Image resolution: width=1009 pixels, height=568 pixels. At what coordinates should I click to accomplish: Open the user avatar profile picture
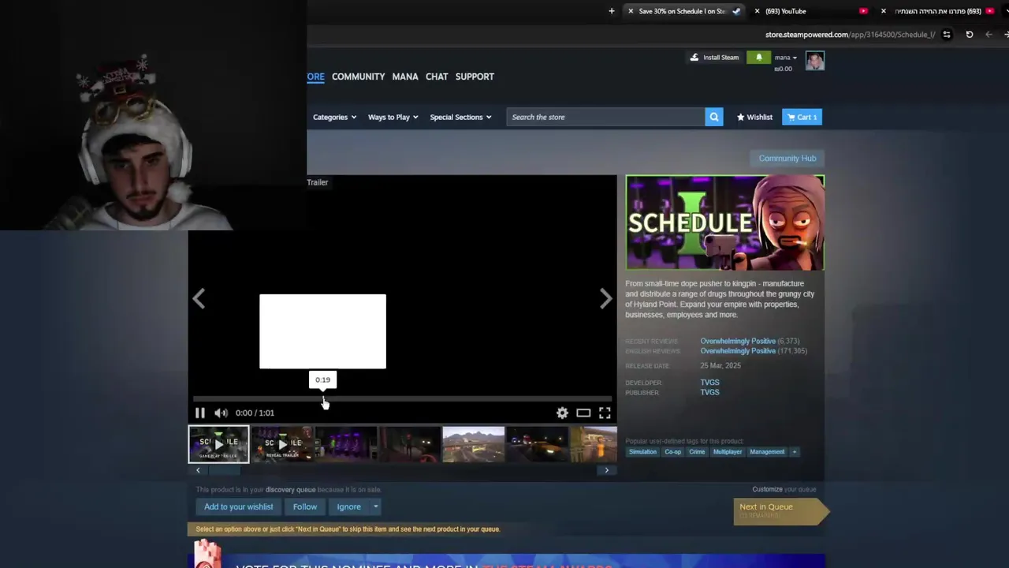[815, 61]
